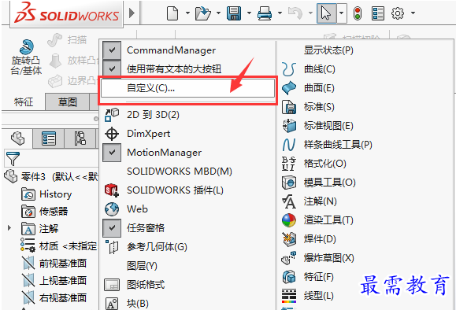Select SOLIDWORKS MBD(M) menu entry

(x=180, y=172)
